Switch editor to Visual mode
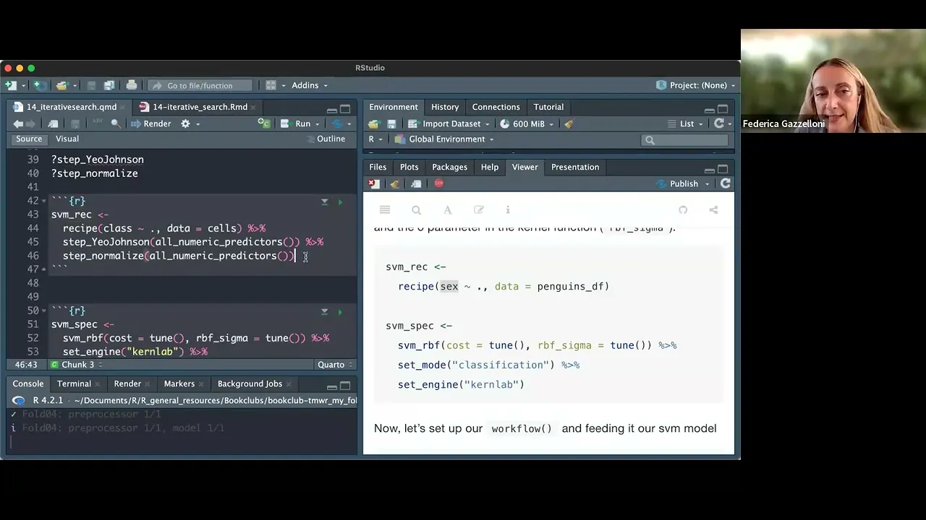Screen dimensions: 926x520 [x=67, y=139]
